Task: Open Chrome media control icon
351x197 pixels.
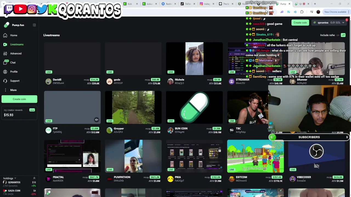Action: (x=312, y=12)
